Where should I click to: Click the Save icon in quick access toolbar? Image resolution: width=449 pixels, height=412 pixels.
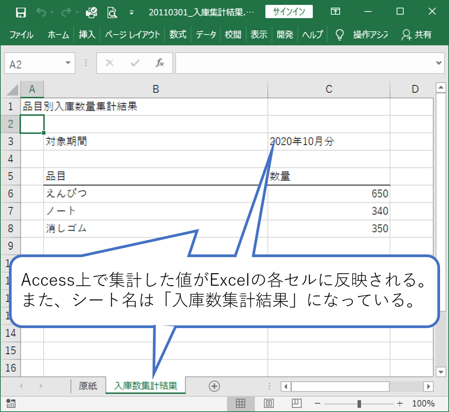pyautogui.click(x=21, y=12)
